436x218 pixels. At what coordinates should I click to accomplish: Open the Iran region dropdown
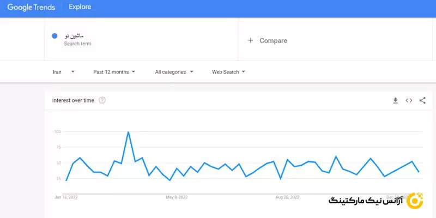pos(63,71)
